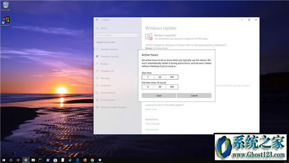
Task: Open the Recycle Bin desktop icon
Action: click(x=6, y=6)
